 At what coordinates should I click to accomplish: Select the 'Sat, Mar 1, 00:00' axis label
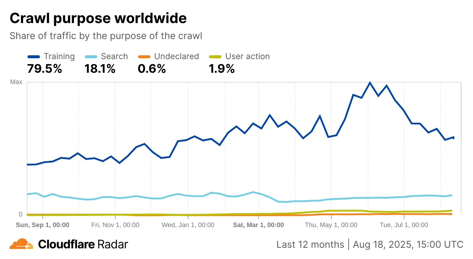tap(258, 225)
